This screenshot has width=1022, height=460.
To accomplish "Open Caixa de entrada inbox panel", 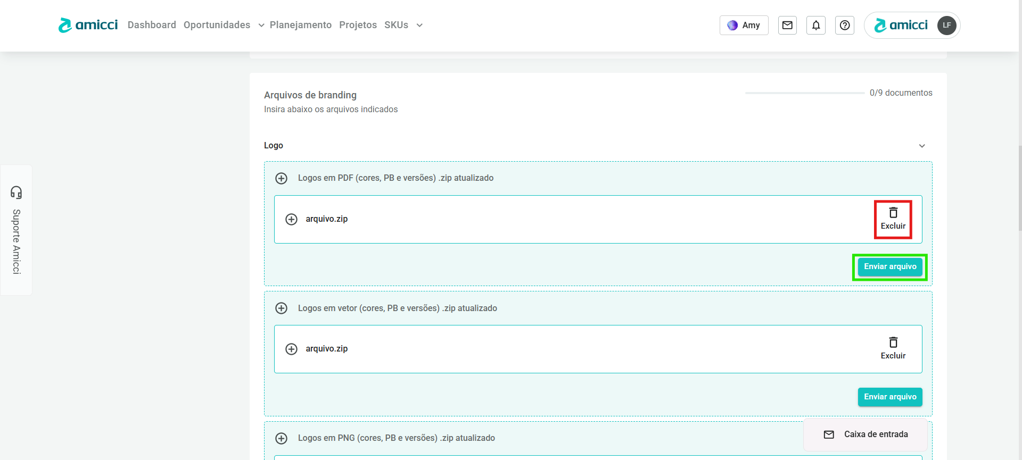I will click(866, 434).
